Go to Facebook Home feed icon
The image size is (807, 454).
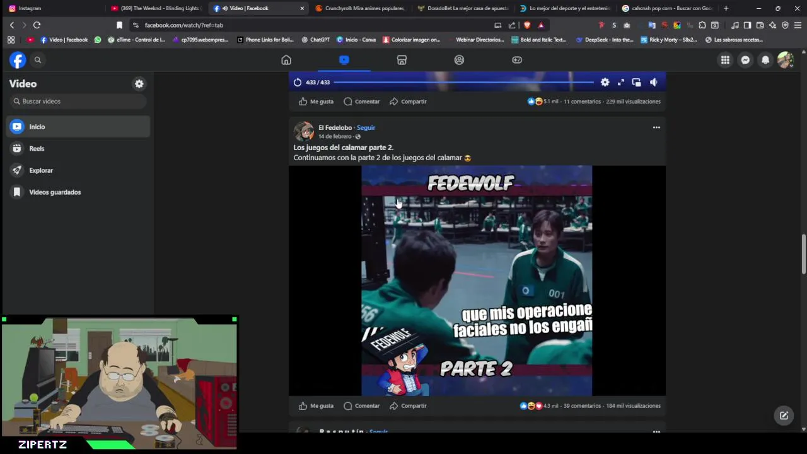point(286,60)
